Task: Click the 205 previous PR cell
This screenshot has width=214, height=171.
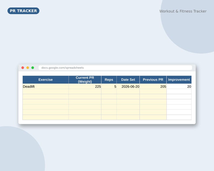Action: tap(153, 86)
